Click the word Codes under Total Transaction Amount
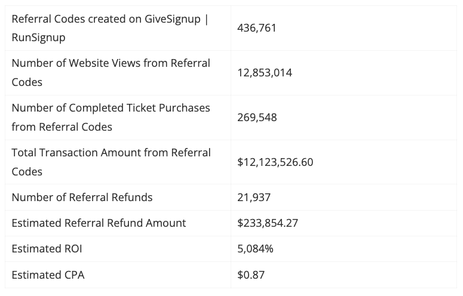The height and width of the screenshot is (296, 463). tap(27, 172)
